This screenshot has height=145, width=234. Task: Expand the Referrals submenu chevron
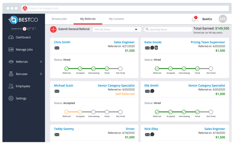41,62
